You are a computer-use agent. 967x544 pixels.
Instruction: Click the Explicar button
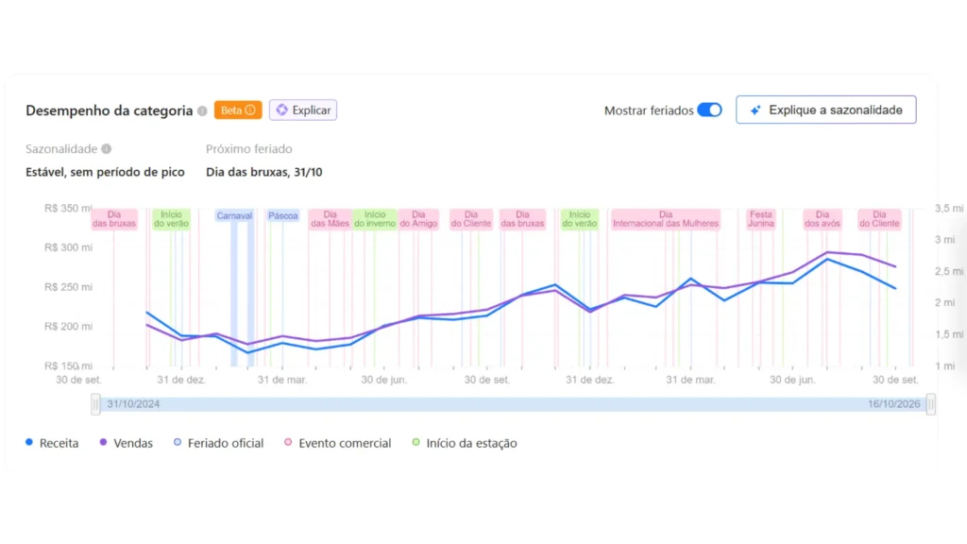point(303,110)
